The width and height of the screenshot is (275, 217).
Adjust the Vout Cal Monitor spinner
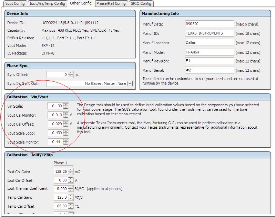65,115
